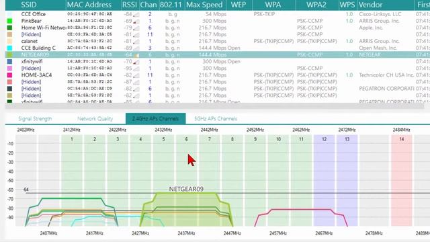Sort by the 802.11 column header

(x=171, y=5)
